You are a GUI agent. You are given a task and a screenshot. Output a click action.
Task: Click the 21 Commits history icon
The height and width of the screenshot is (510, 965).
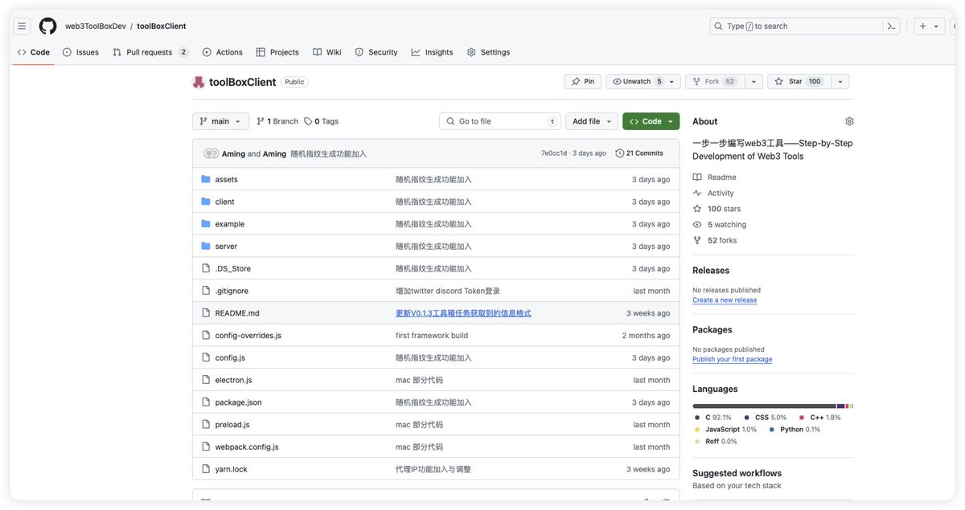[619, 153]
